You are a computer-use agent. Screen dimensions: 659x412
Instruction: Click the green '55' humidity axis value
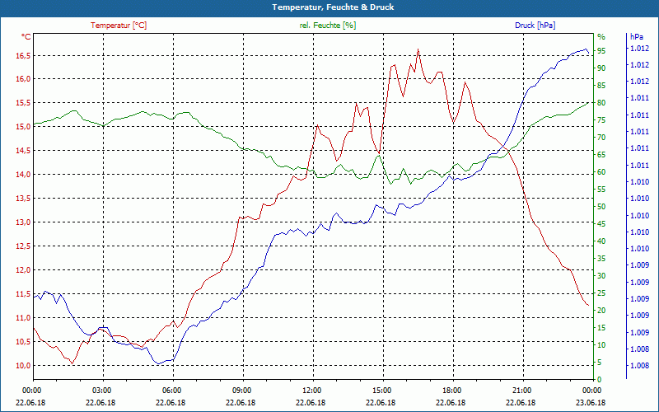pyautogui.click(x=601, y=190)
